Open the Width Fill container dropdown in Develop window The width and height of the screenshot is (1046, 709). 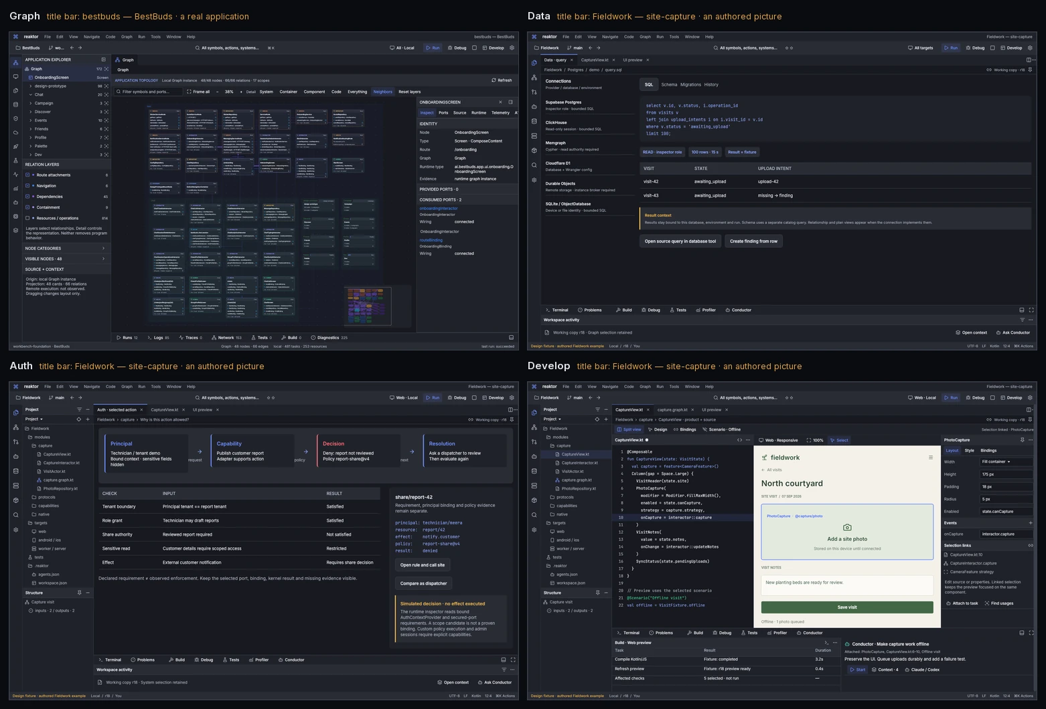[x=1006, y=462]
